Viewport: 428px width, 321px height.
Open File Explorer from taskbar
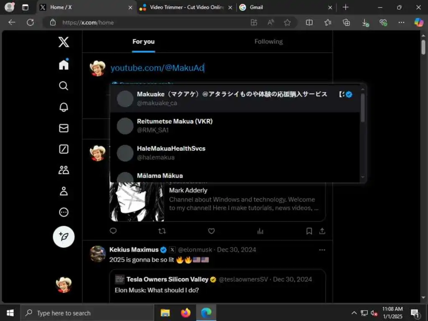(165, 313)
